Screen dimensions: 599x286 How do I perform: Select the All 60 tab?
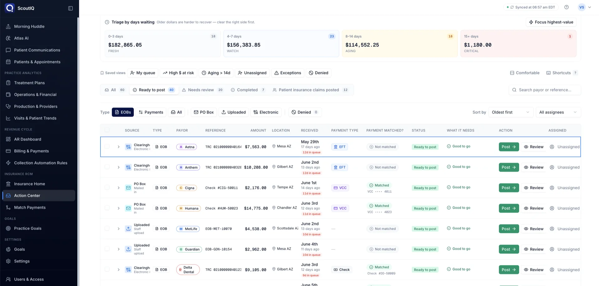pos(114,90)
